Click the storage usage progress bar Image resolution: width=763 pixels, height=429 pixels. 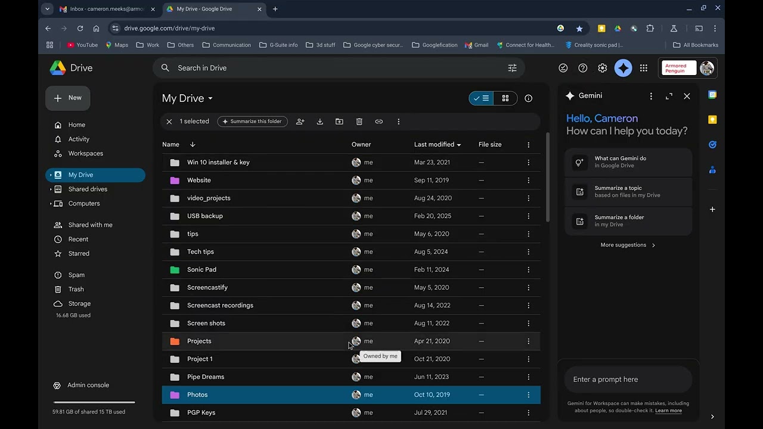[94, 403]
